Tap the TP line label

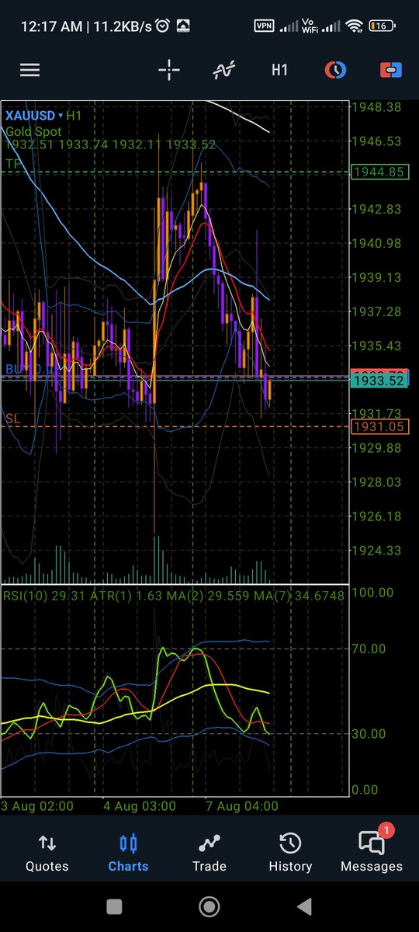tap(12, 164)
